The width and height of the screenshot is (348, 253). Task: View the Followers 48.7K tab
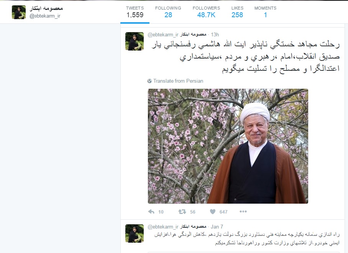(x=207, y=12)
